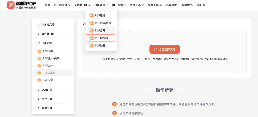Click the 鲸图PDF logo icon
This screenshot has height=117, width=258.
click(x=11, y=5)
